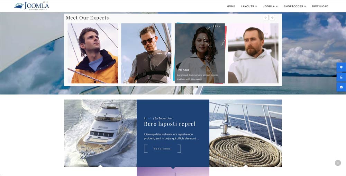
Task: Select the expert in orange jacket photo
Action: pos(93,53)
